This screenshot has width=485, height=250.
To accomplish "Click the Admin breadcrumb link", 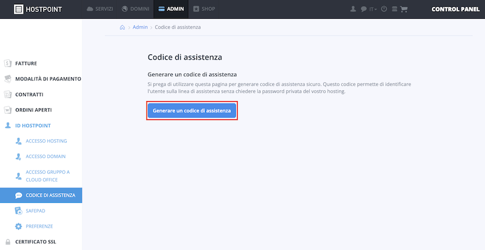I will tap(140, 27).
